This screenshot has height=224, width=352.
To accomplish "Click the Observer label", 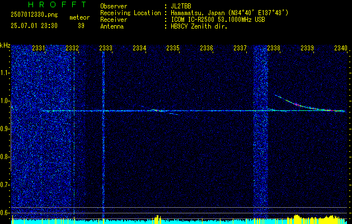I will point(114,6).
